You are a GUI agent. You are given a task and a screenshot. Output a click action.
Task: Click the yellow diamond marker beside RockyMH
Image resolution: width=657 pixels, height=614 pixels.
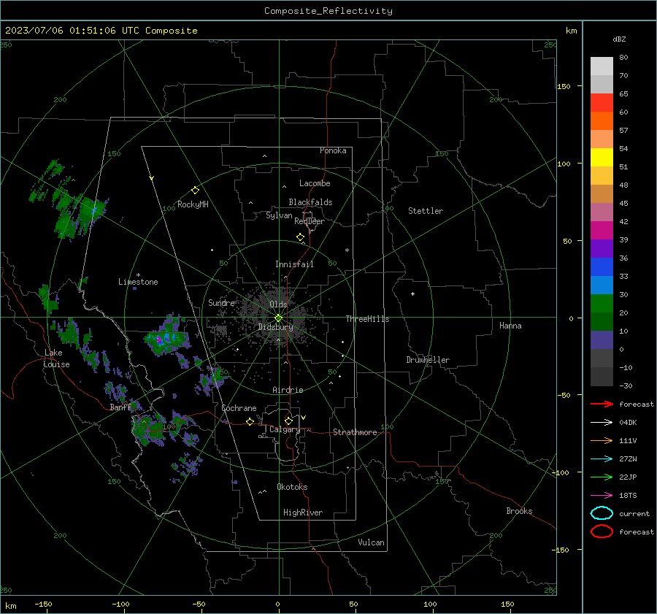pos(195,191)
